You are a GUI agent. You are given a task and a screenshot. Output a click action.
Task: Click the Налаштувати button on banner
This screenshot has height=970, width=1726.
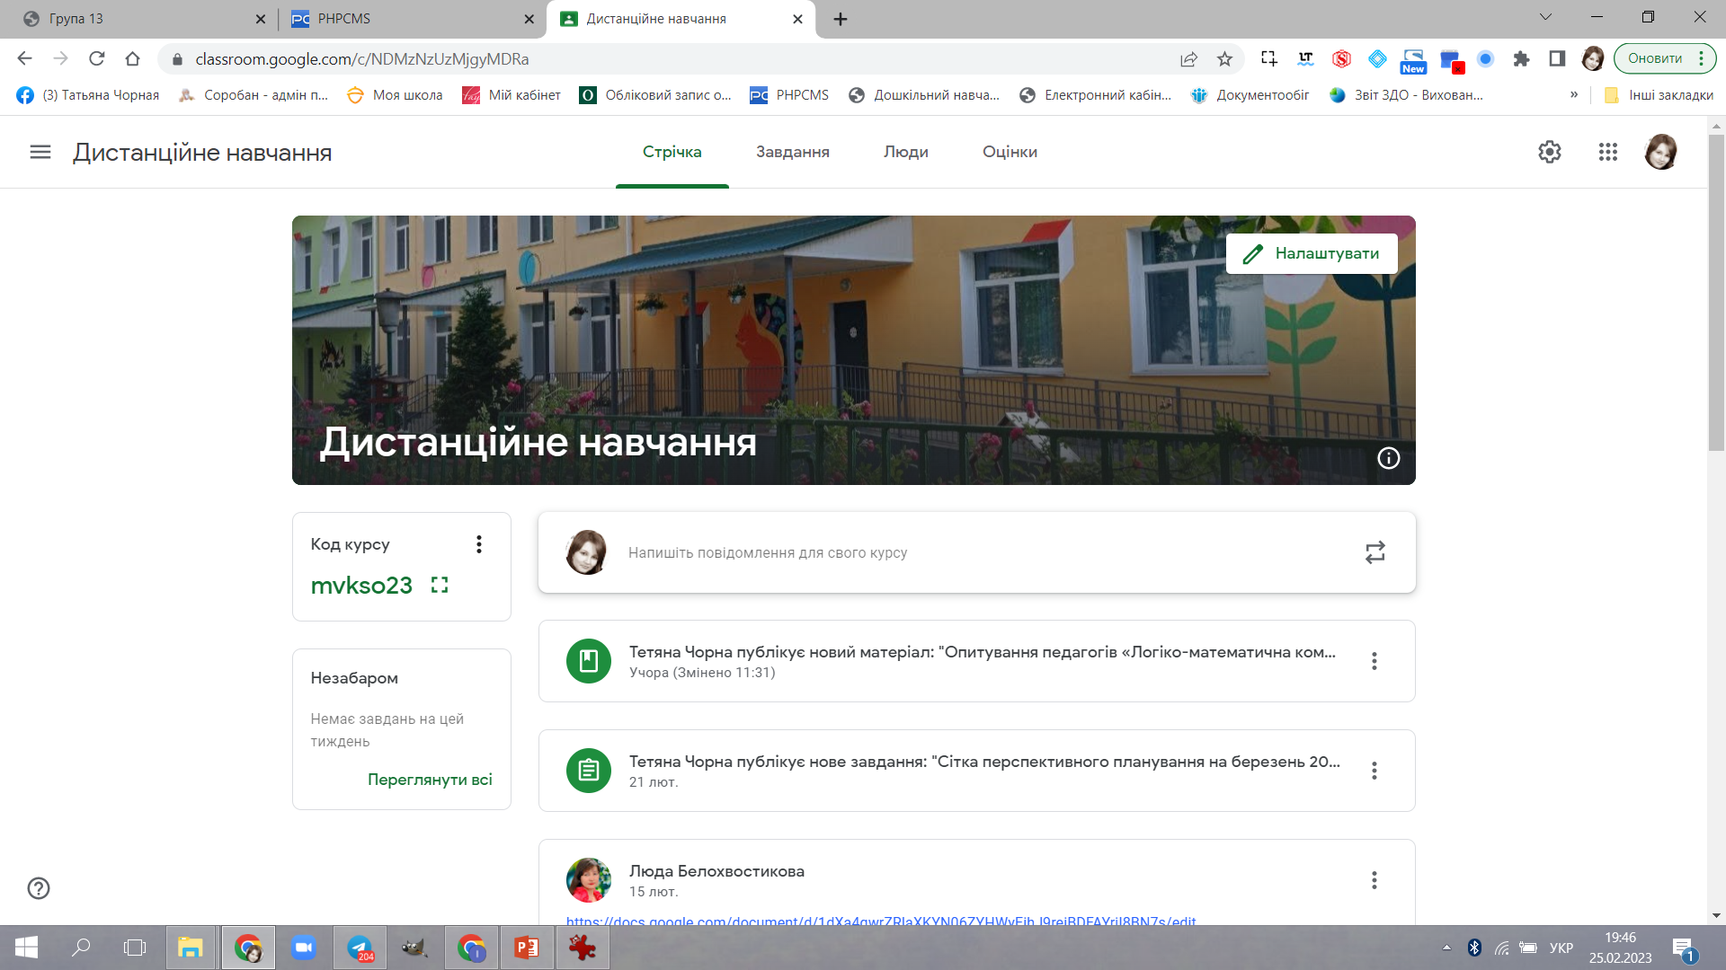coord(1312,253)
